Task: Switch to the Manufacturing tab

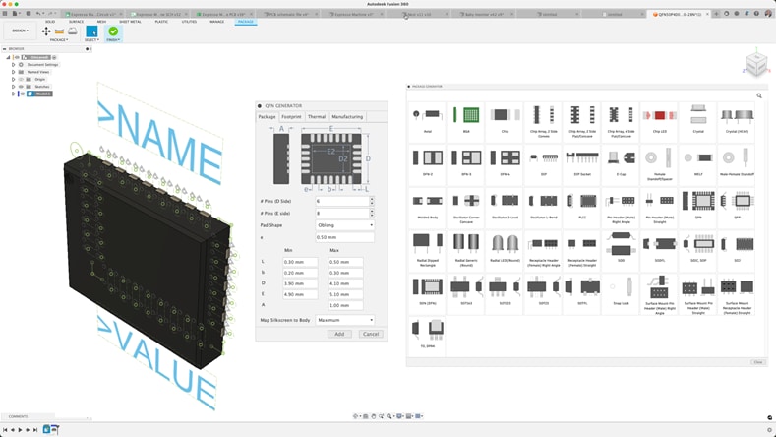Action: [347, 117]
